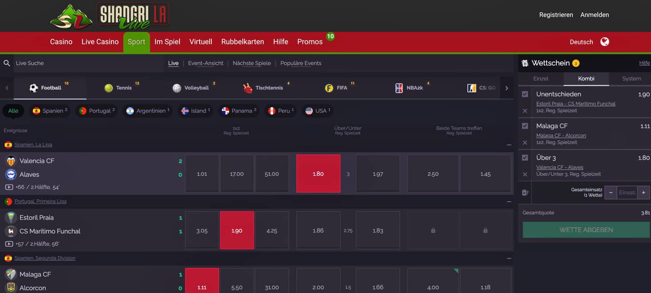The width and height of the screenshot is (651, 293).
Task: Filter by Spanien flag
Action: click(36, 111)
